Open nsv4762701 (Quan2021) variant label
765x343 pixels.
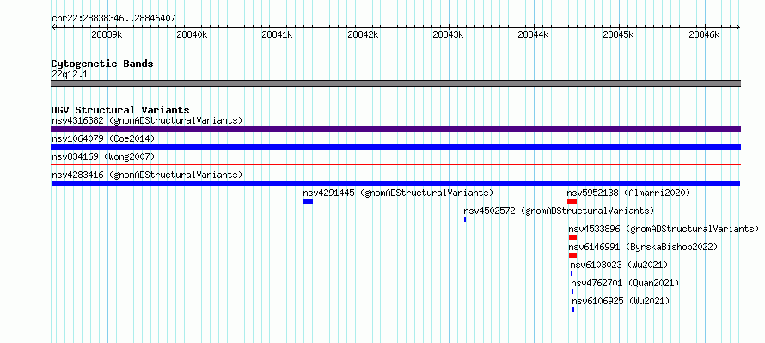click(x=625, y=283)
